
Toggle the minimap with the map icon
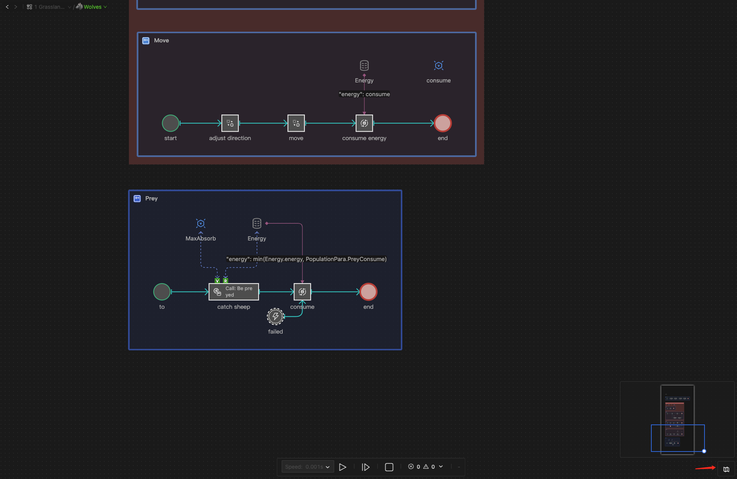tap(726, 469)
